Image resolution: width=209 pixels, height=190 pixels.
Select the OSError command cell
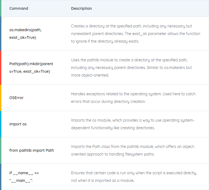coord(16,98)
